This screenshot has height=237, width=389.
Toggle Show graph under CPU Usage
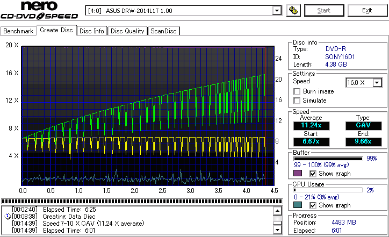coord(313,205)
